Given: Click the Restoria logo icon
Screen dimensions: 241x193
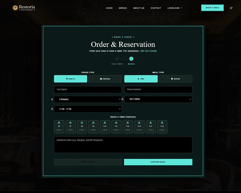Looking at the screenshot, I should (15, 8).
